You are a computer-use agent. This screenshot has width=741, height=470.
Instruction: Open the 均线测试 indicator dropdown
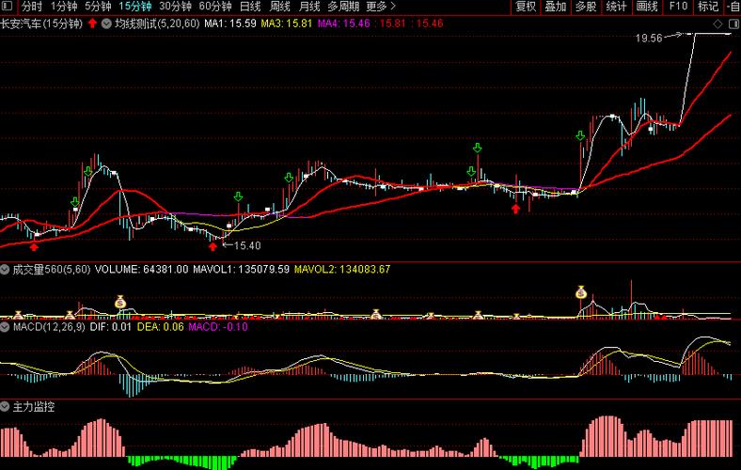107,23
